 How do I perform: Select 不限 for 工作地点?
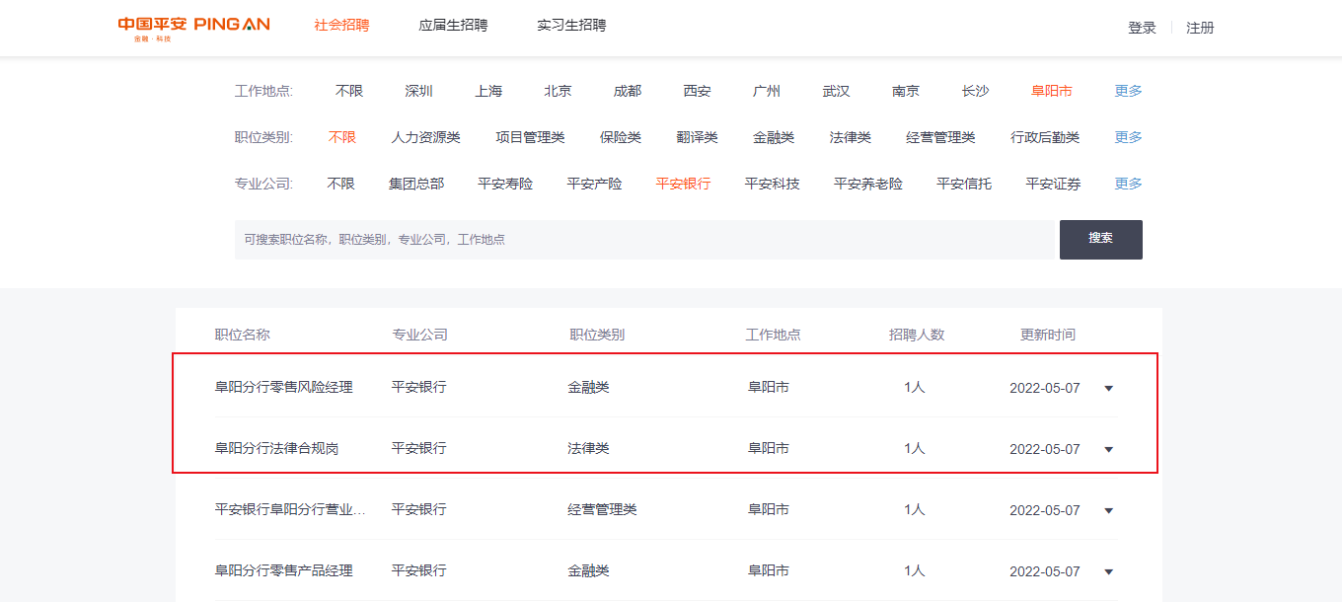349,91
